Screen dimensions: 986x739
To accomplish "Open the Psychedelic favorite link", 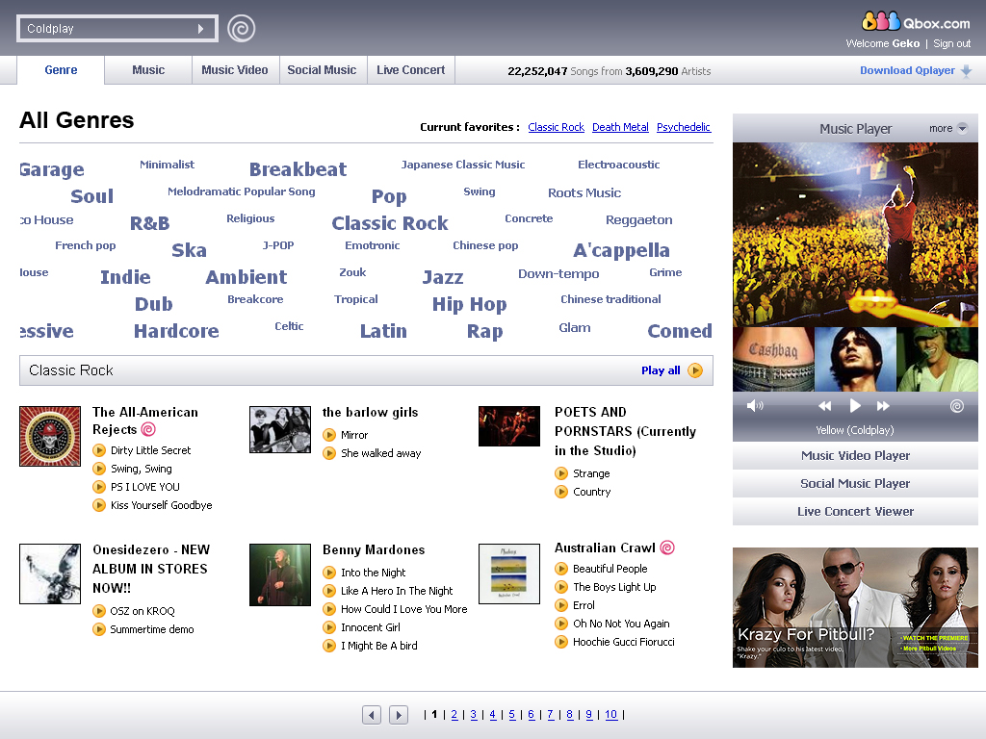I will [684, 127].
